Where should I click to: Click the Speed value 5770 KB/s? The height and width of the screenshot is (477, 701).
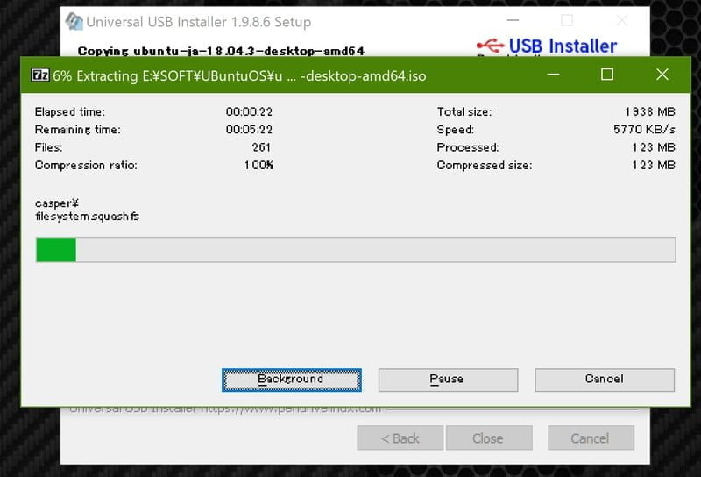644,130
